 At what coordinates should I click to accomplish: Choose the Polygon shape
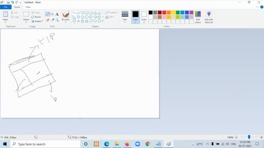click(x=95, y=13)
